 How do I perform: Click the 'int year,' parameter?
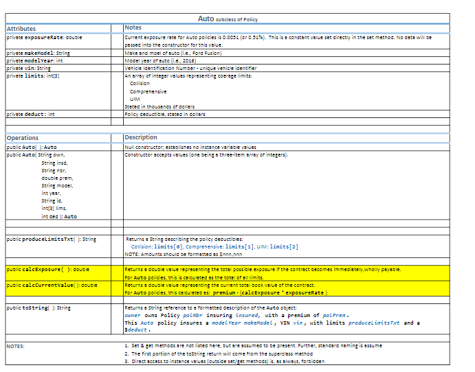(x=51, y=193)
